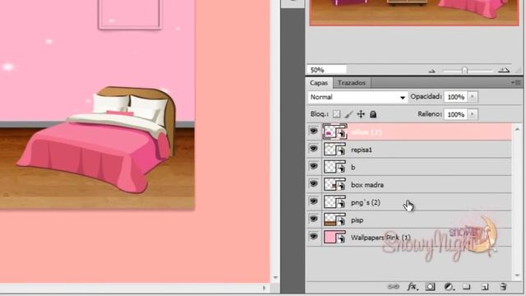Add a layer mask

point(430,287)
